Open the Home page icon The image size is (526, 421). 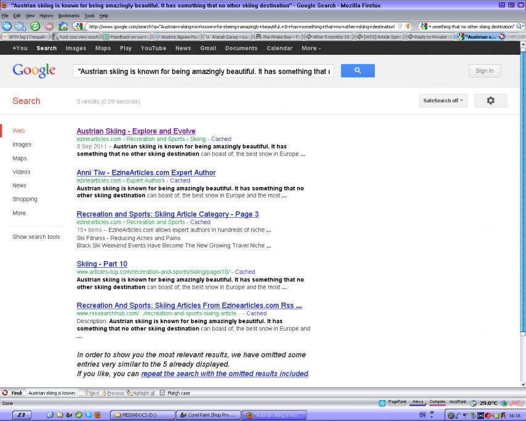(63, 26)
